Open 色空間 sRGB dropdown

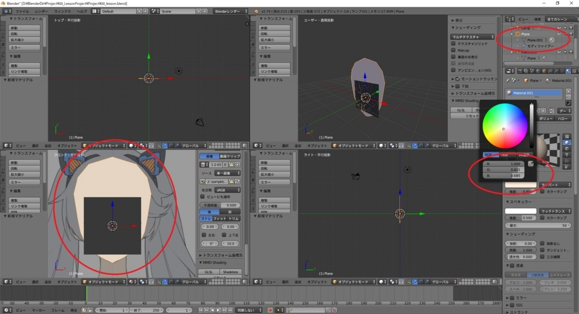(x=227, y=190)
